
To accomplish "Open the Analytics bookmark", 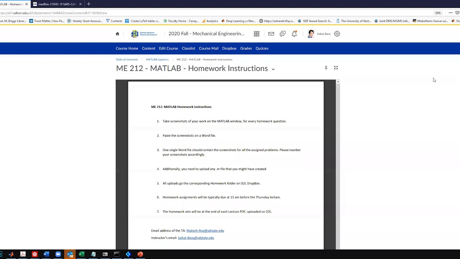I will (210, 21).
